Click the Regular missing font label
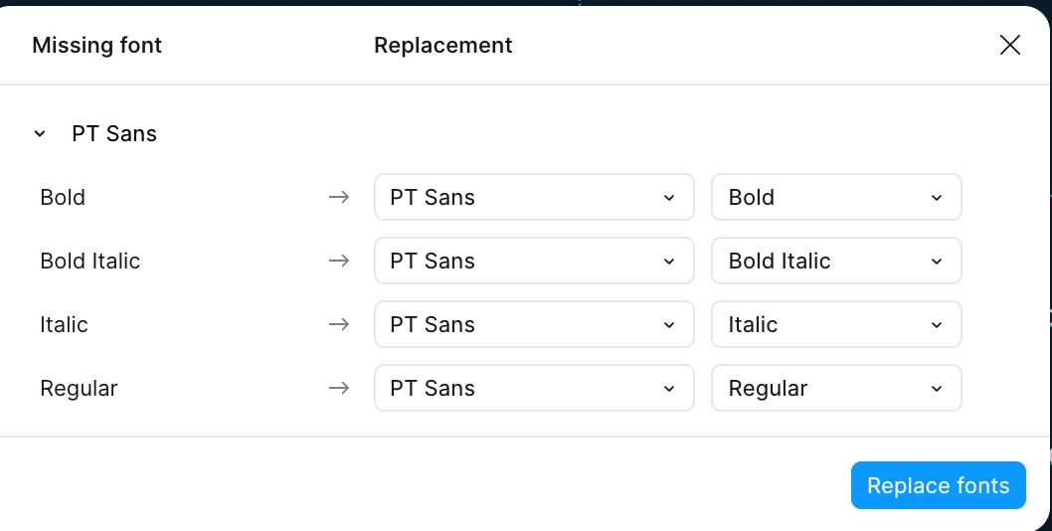This screenshot has width=1052, height=531. tap(79, 388)
